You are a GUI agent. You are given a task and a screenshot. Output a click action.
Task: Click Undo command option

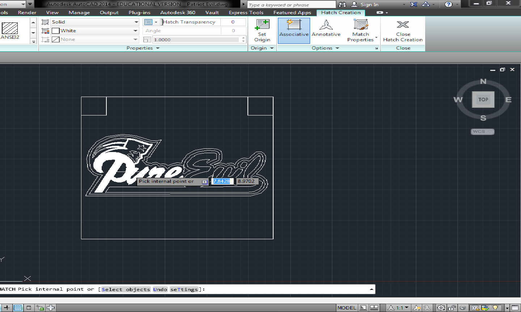tap(160, 289)
